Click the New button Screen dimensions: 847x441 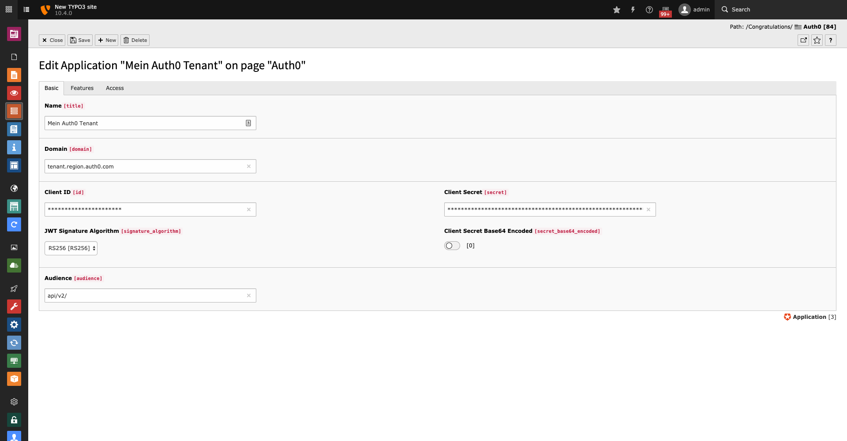[x=107, y=40]
